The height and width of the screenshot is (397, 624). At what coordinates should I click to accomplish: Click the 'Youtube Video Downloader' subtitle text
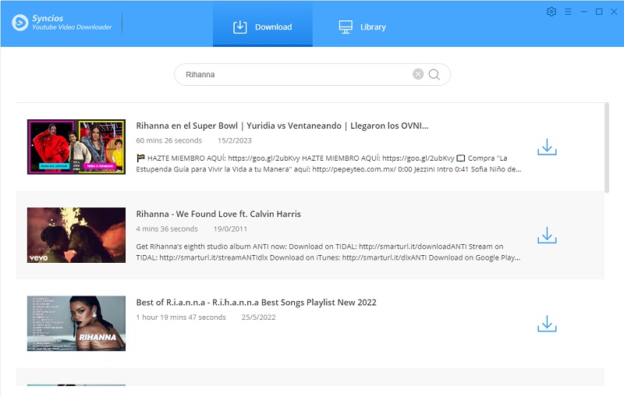72,27
